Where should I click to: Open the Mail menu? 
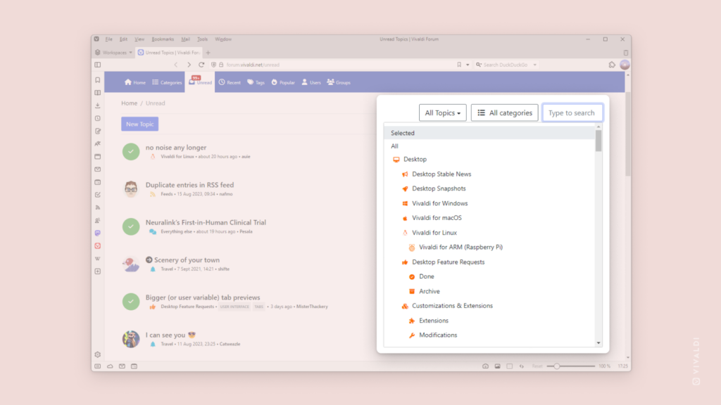click(x=185, y=39)
